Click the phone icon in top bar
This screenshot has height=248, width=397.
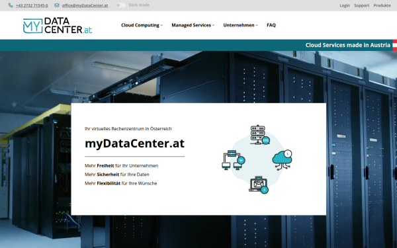[x=11, y=5]
